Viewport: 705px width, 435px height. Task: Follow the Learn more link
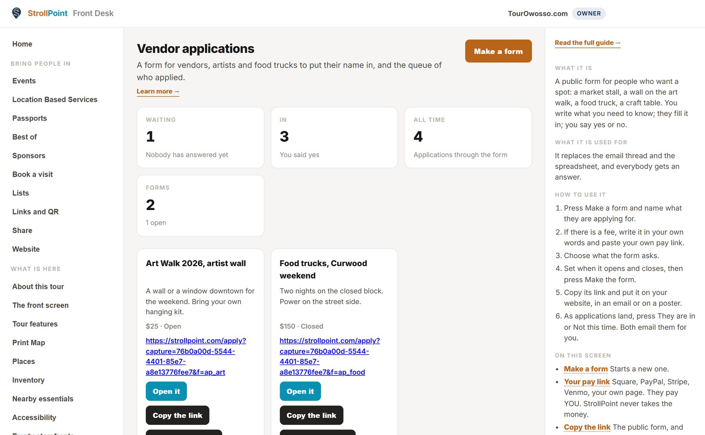pyautogui.click(x=158, y=91)
